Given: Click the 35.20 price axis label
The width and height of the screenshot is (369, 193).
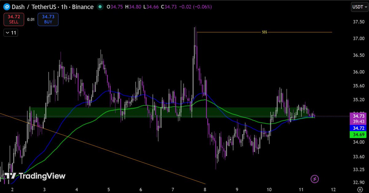Looking at the screenshot, I should click(x=358, y=100).
